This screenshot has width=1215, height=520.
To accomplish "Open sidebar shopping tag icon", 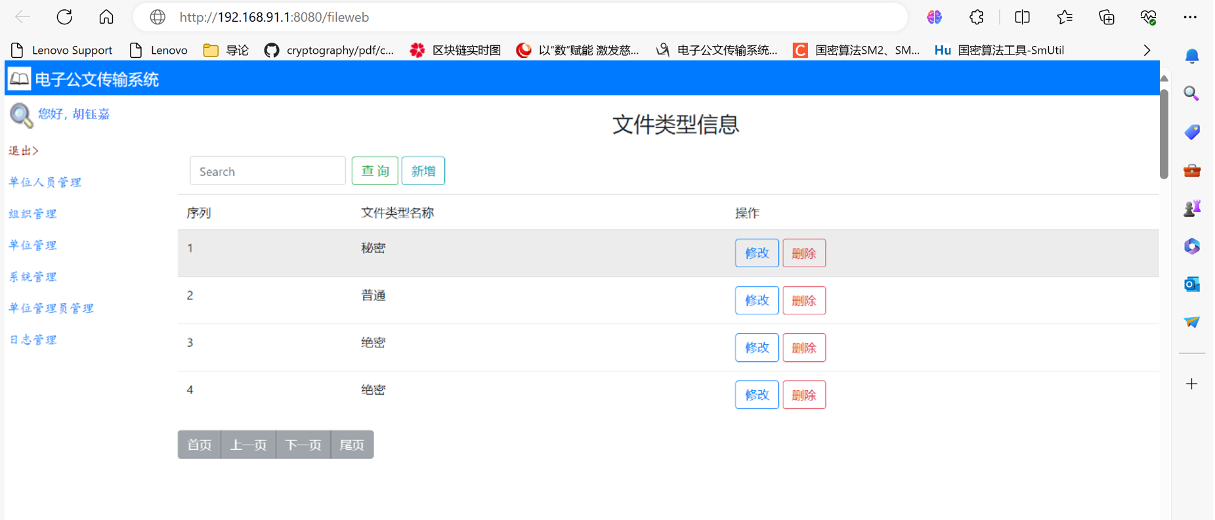I will point(1192,132).
